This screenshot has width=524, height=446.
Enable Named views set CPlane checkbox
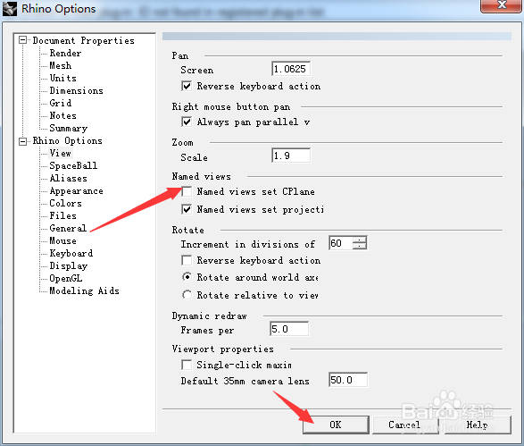click(187, 191)
